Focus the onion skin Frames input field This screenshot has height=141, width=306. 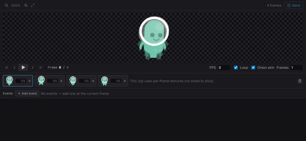(x=297, y=68)
